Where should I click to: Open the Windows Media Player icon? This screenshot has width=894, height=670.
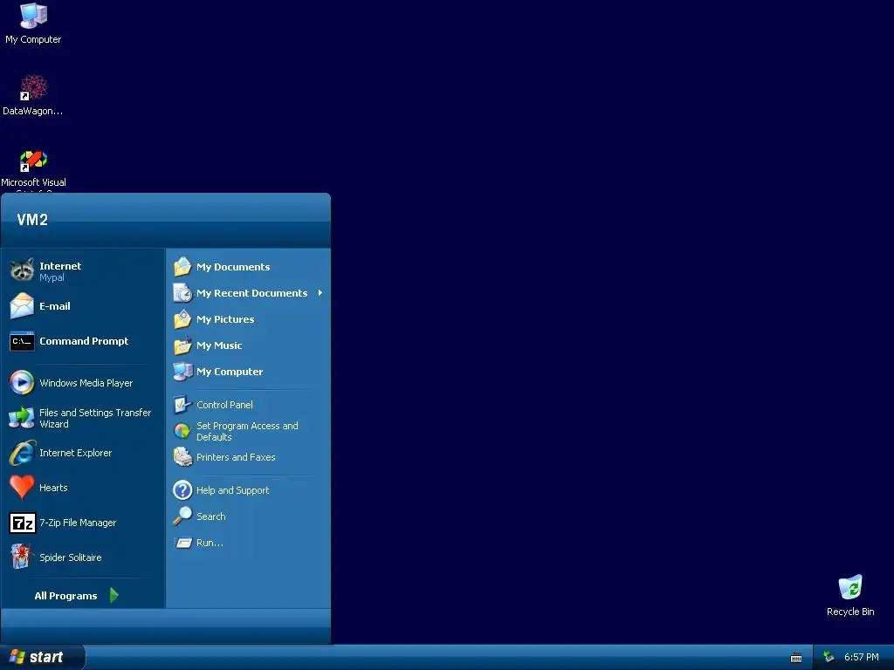pos(22,382)
